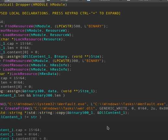
Task: Expand the collapsed local declarations line
Action: (60, 13)
